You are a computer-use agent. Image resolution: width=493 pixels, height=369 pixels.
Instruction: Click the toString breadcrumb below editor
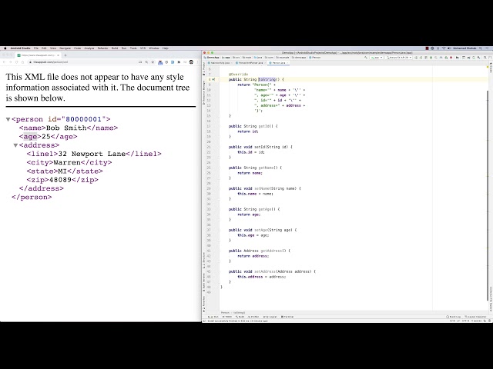tap(240, 313)
